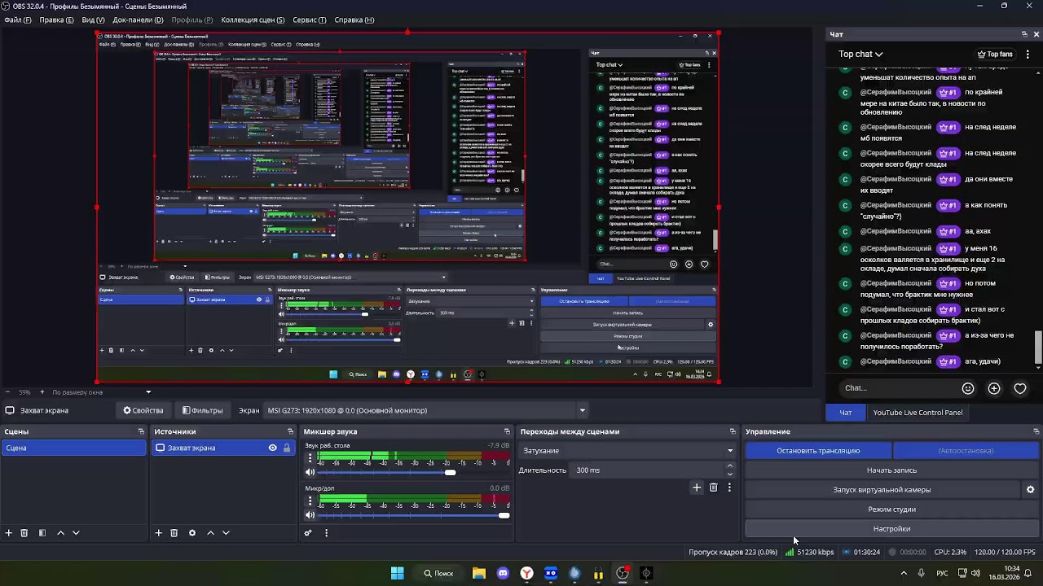
Task: Open the Док-панели menu
Action: pyautogui.click(x=138, y=20)
